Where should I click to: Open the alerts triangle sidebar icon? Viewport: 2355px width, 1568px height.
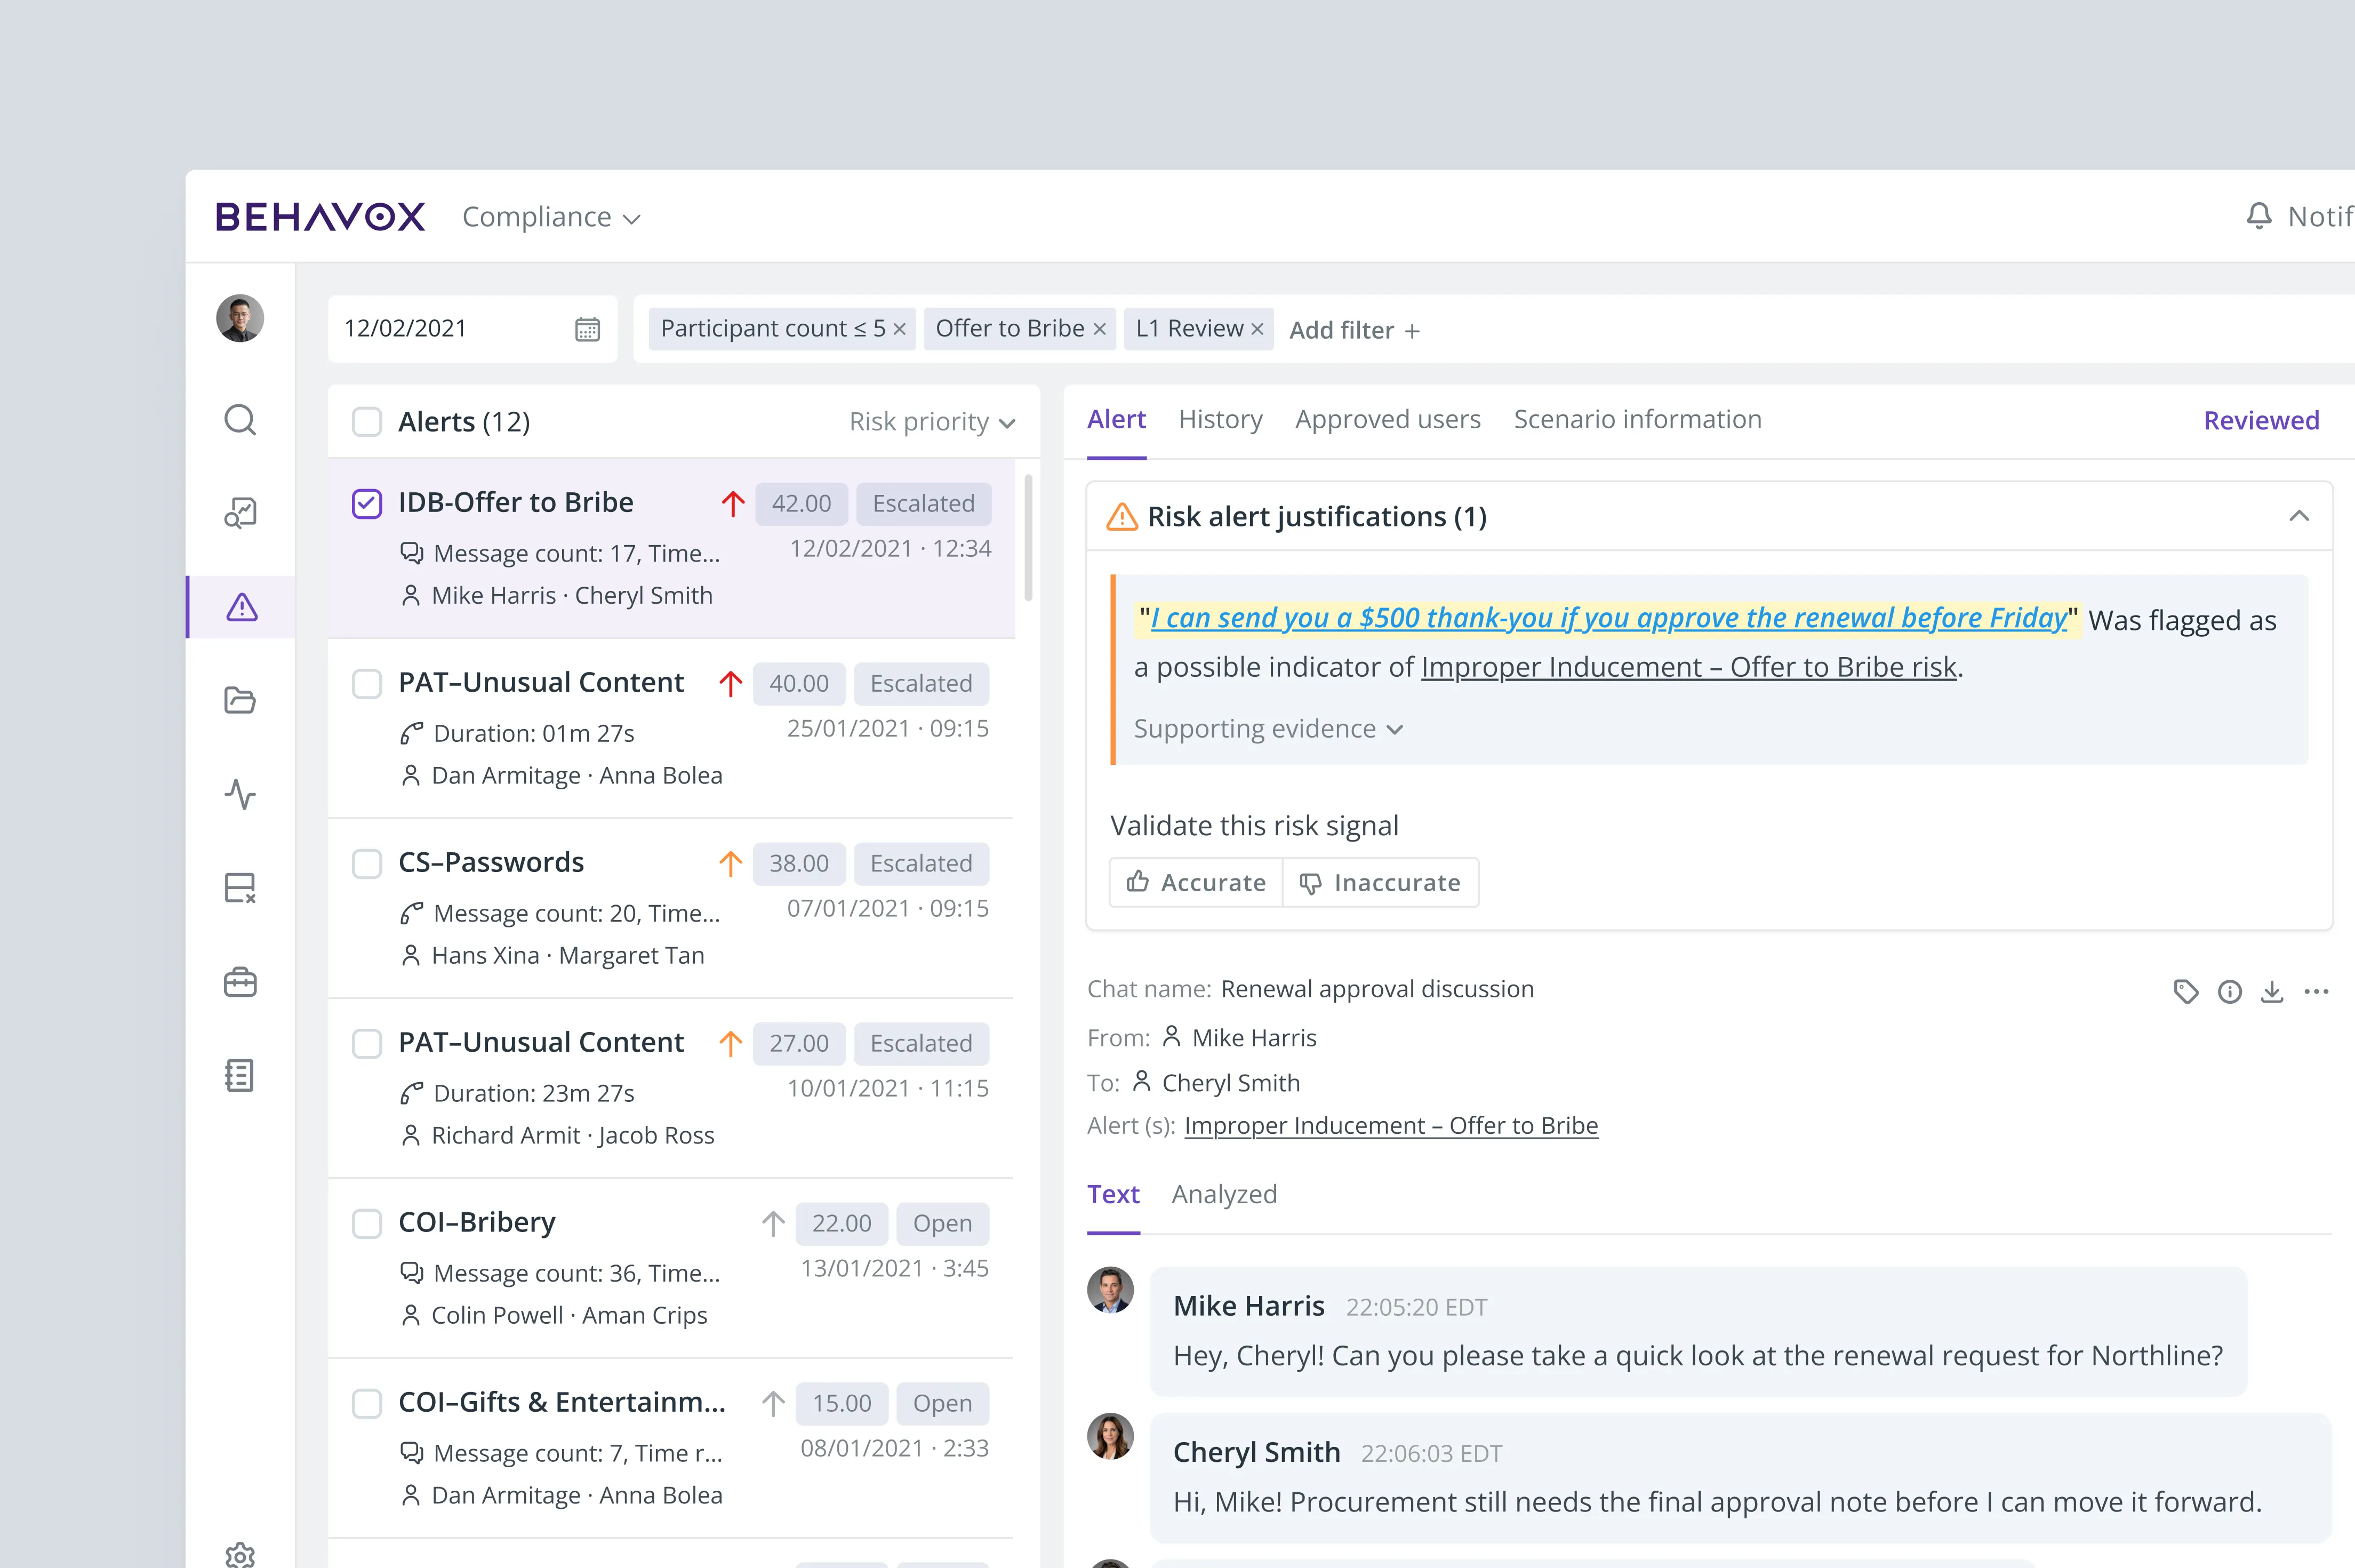(242, 607)
